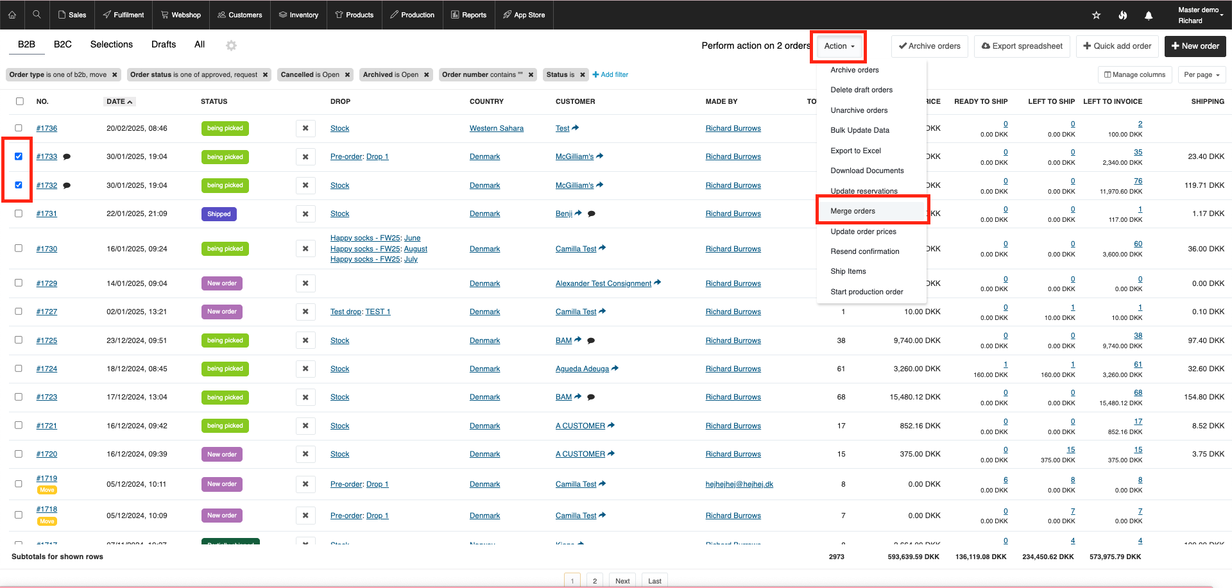
Task: Toggle the select-all checkbox in header
Action: [x=20, y=101]
